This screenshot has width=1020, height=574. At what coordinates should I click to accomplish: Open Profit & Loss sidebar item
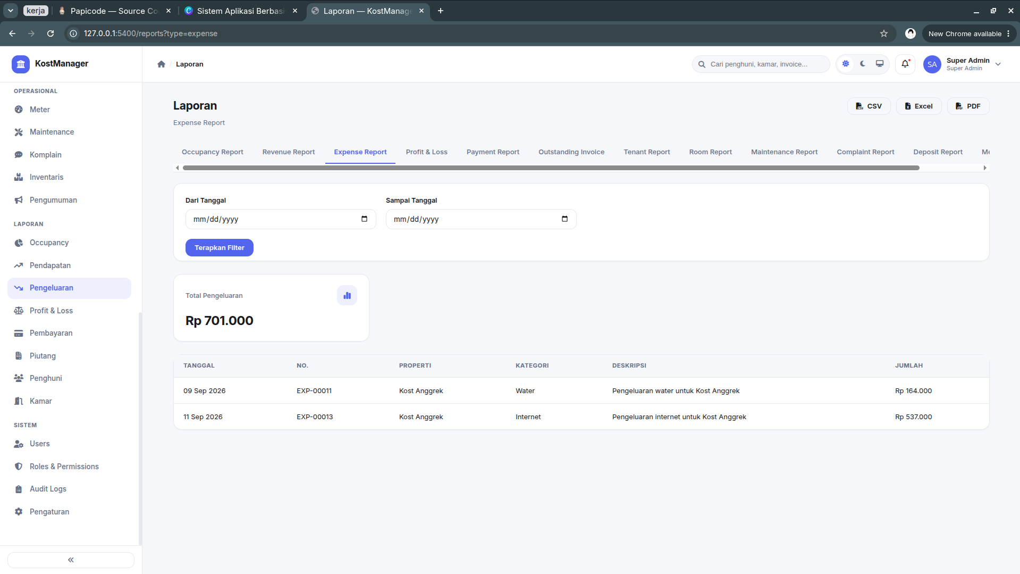(69, 311)
